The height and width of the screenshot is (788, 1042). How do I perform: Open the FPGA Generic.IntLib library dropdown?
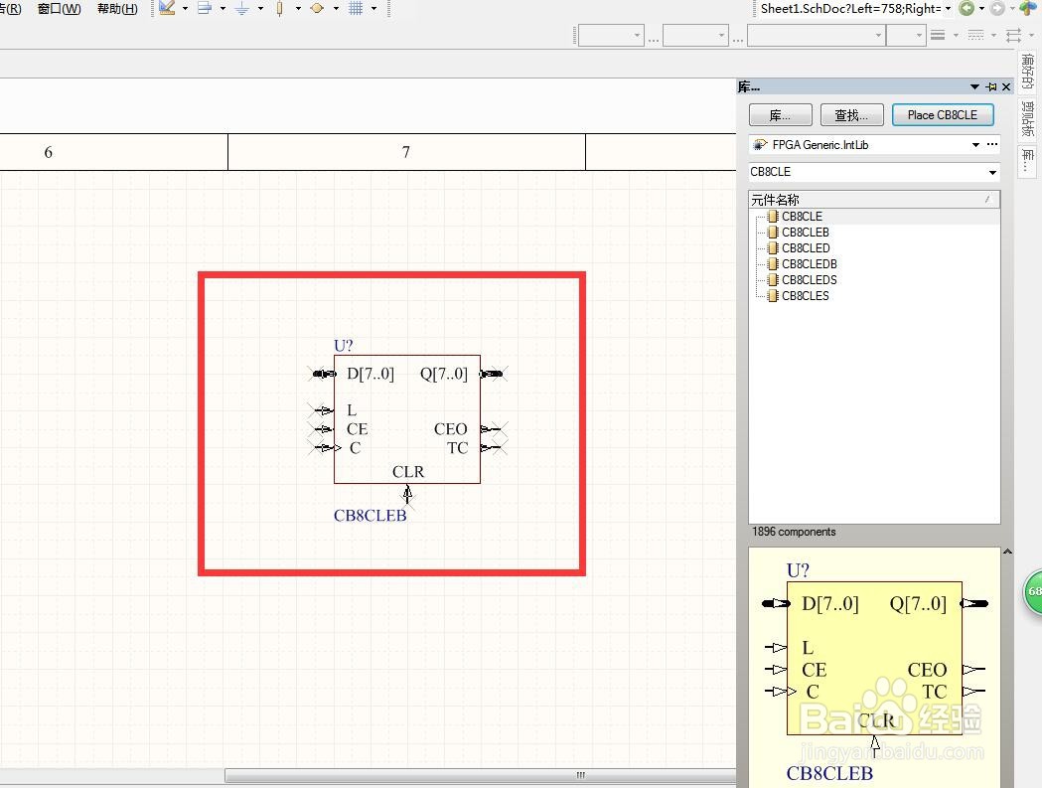pyautogui.click(x=975, y=145)
